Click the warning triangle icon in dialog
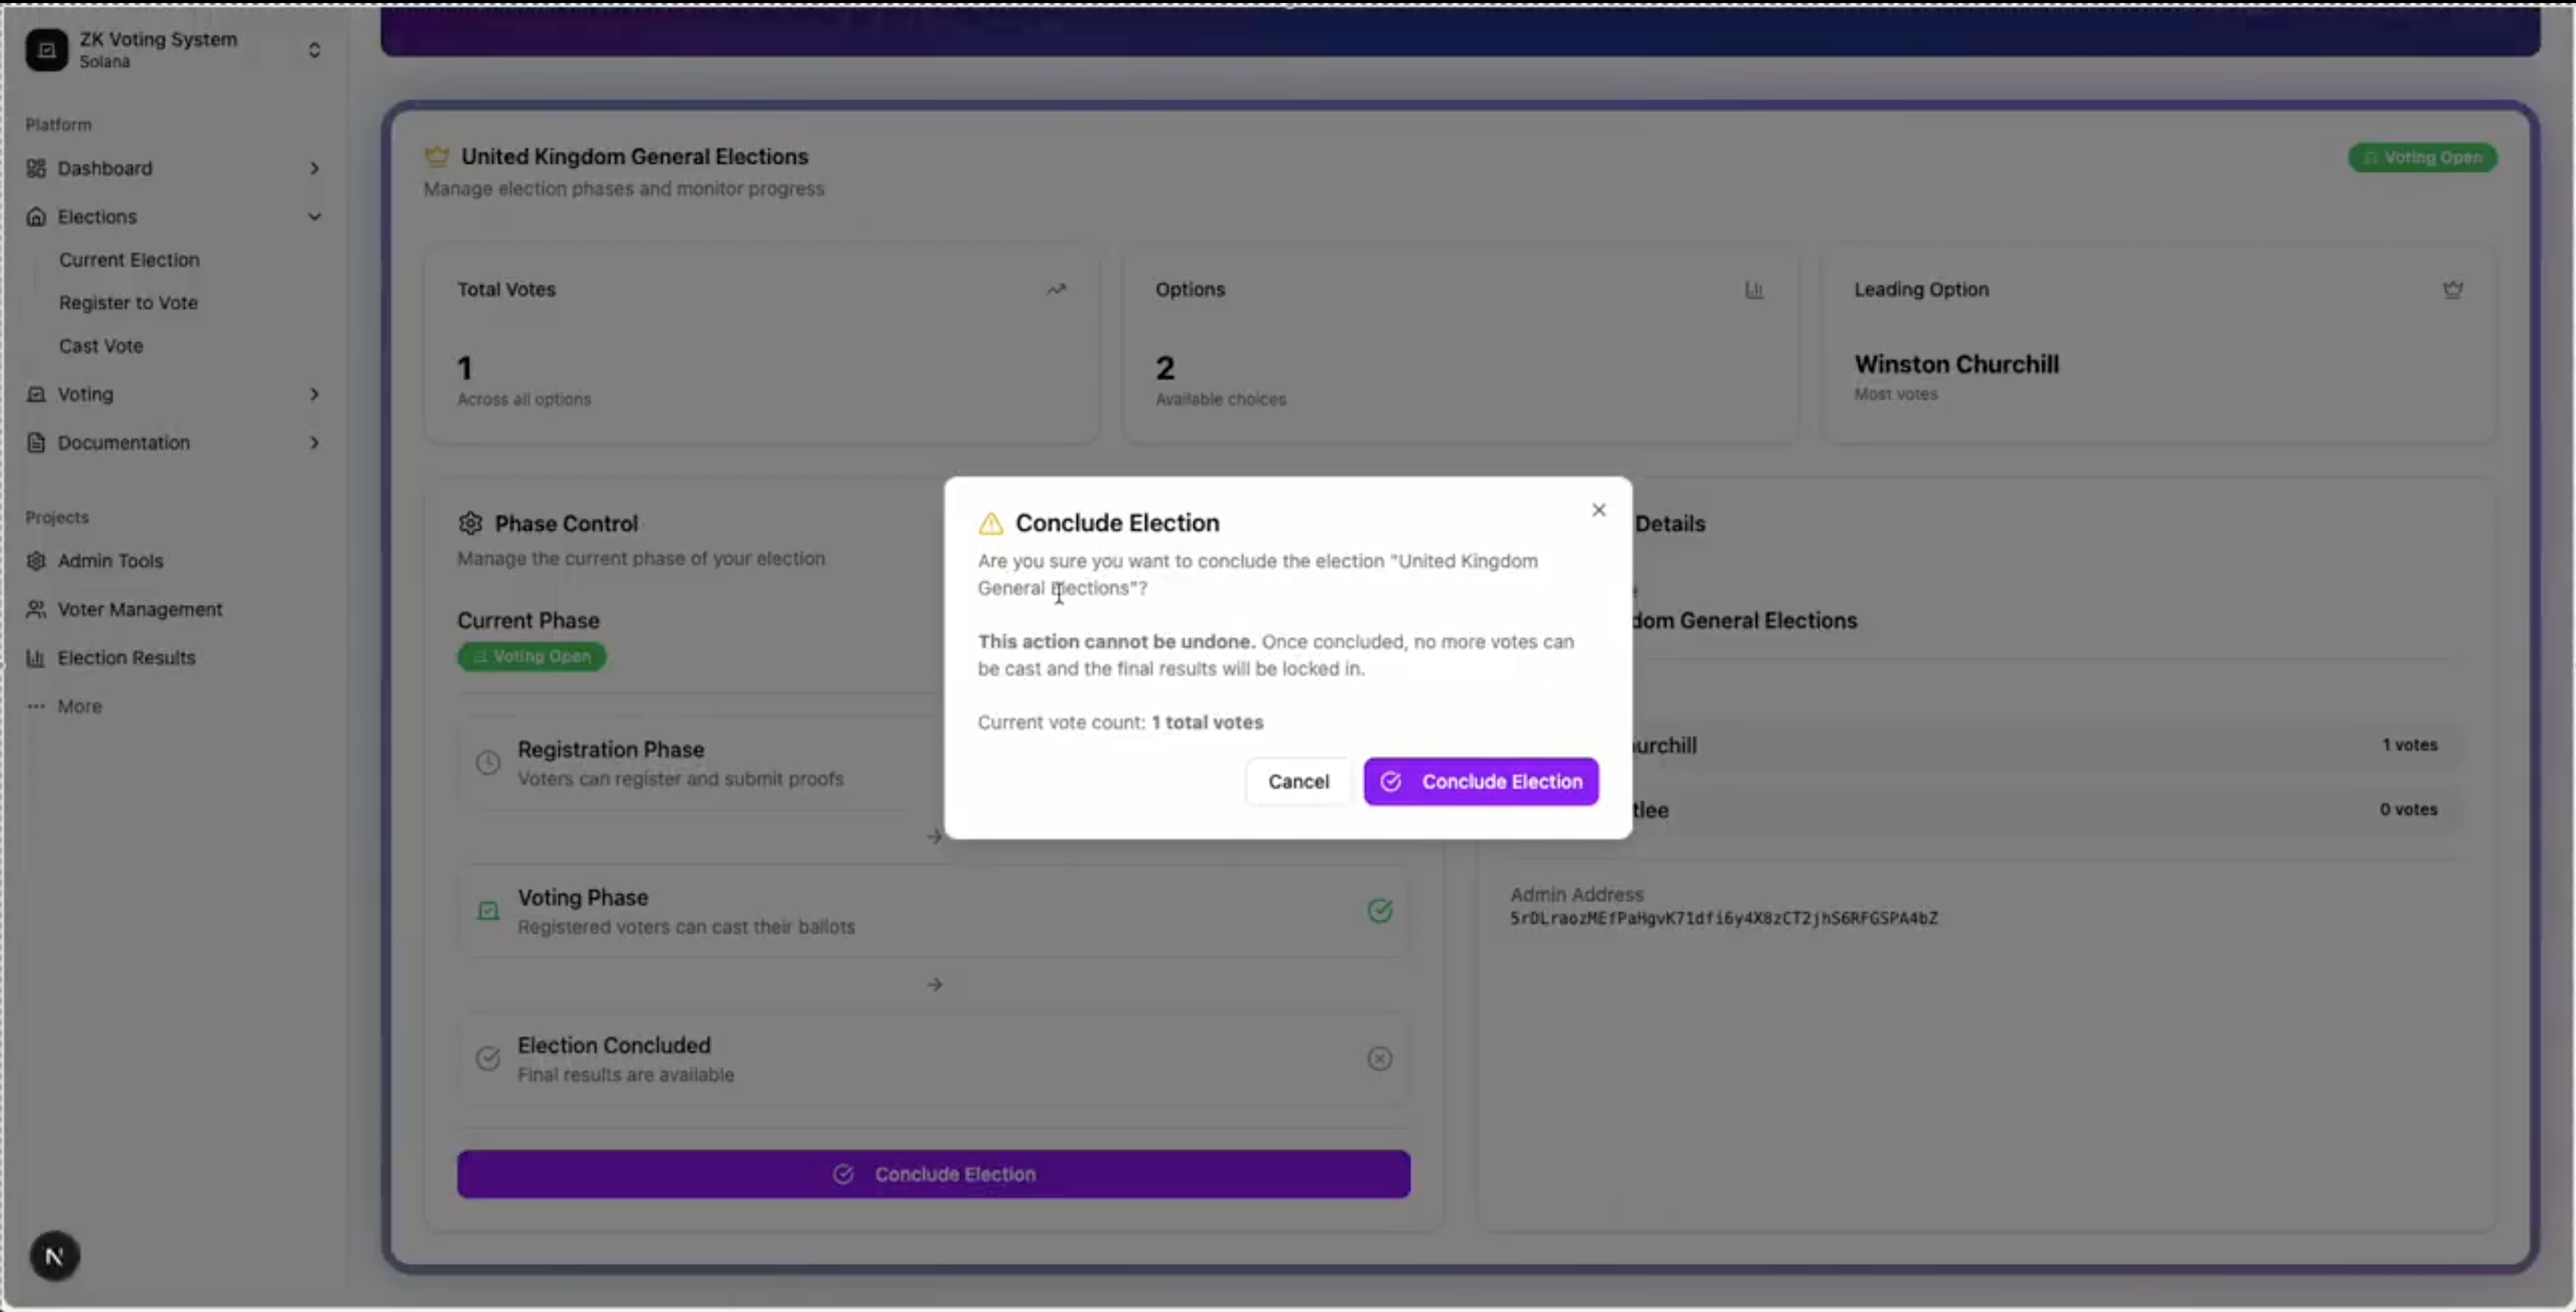 [990, 523]
